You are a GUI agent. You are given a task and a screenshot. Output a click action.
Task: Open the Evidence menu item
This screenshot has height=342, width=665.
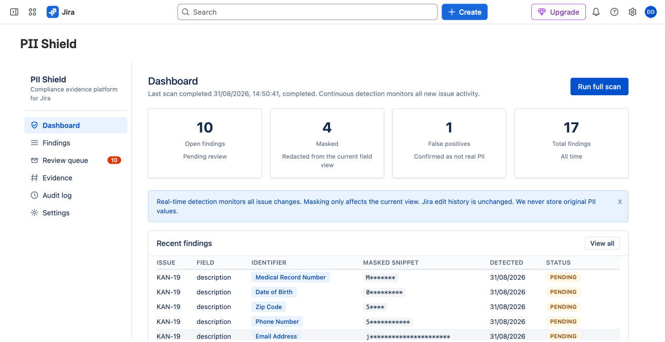coord(76,178)
